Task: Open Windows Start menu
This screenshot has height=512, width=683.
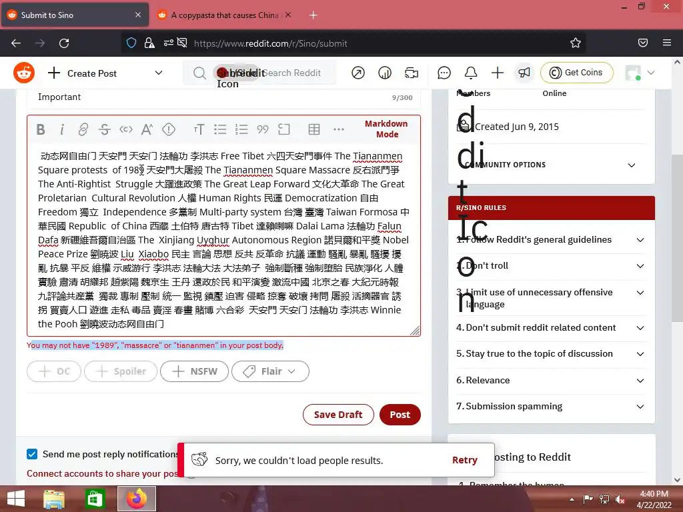Action: [16, 499]
